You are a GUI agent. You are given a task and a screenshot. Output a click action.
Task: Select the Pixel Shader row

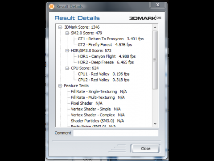[86, 103]
